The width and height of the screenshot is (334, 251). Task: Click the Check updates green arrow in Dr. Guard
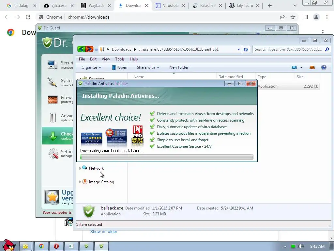pos(53,136)
